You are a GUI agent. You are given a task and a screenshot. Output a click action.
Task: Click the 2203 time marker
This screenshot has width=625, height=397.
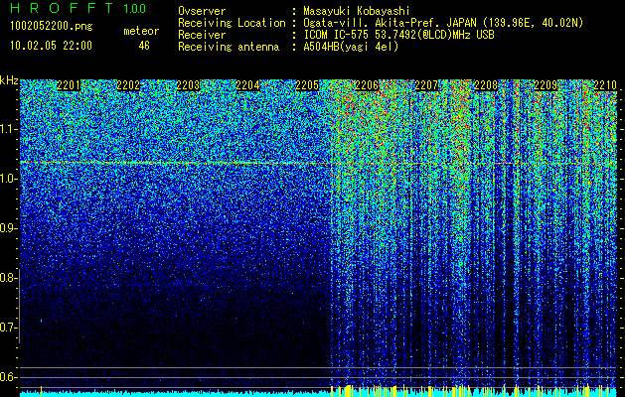click(188, 85)
